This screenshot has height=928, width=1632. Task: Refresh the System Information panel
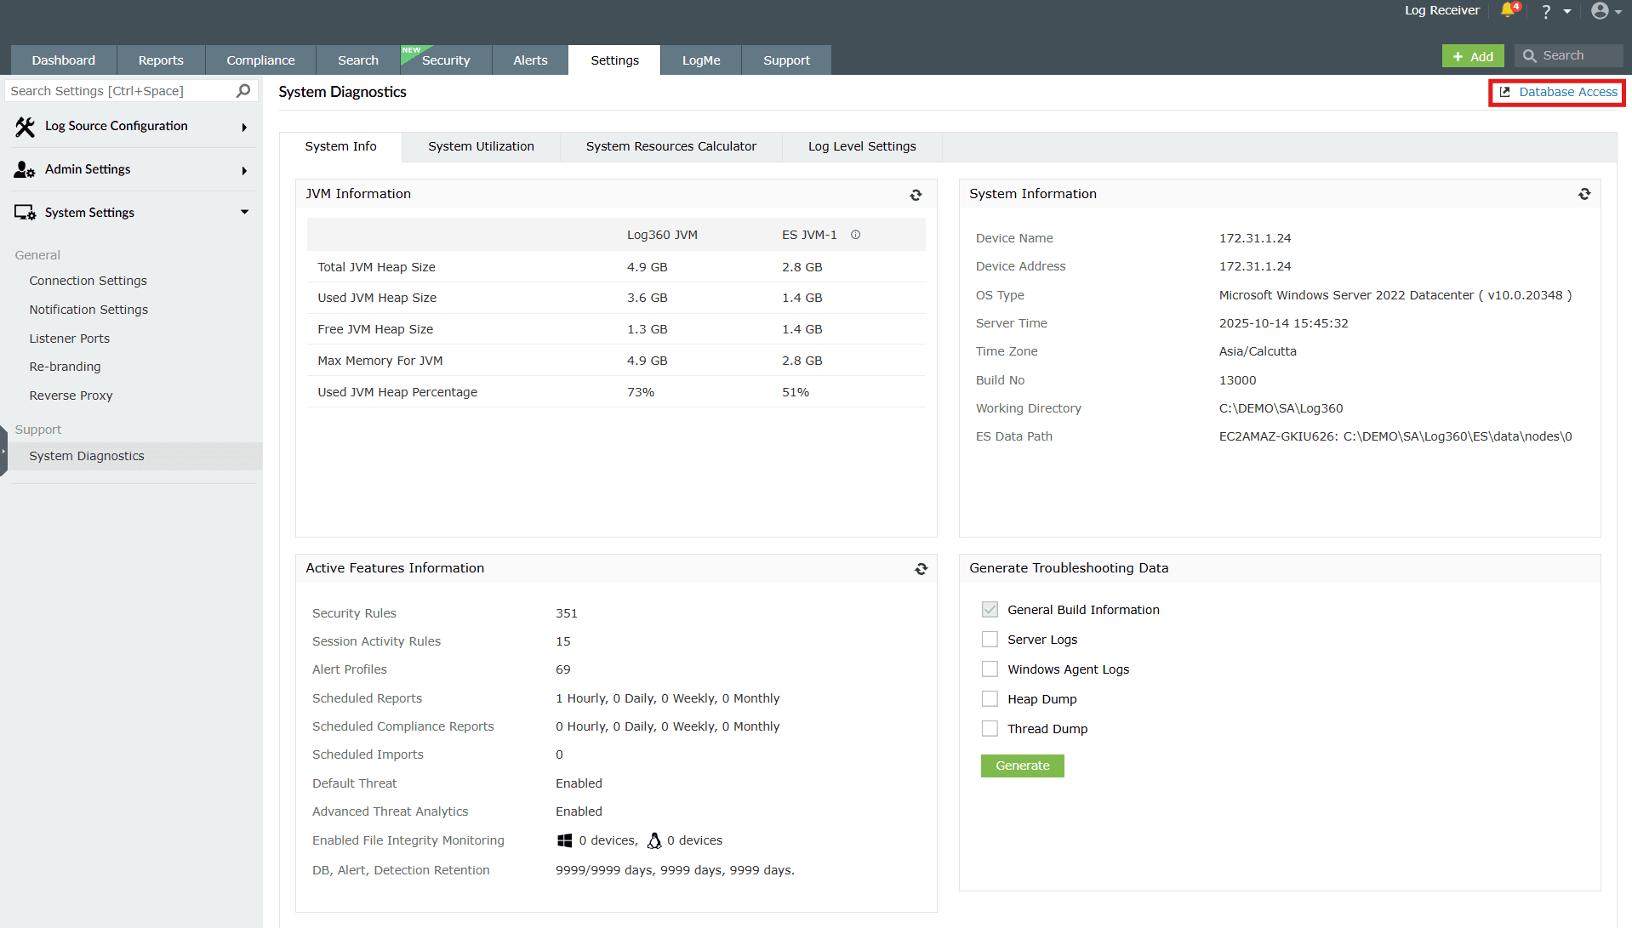[1584, 193]
